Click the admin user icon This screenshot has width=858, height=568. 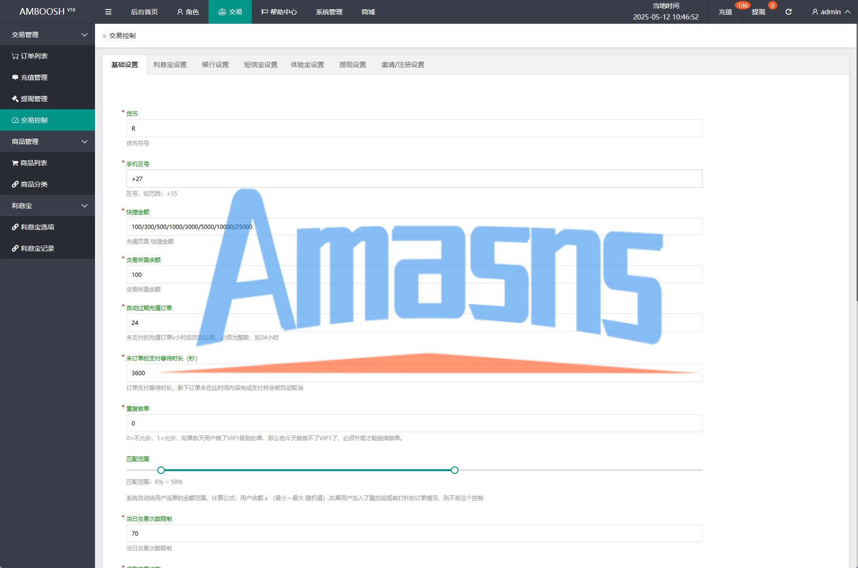coord(815,12)
